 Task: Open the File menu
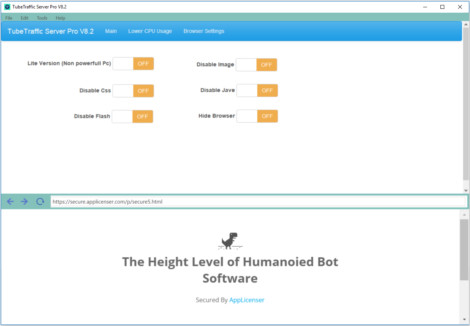click(8, 18)
